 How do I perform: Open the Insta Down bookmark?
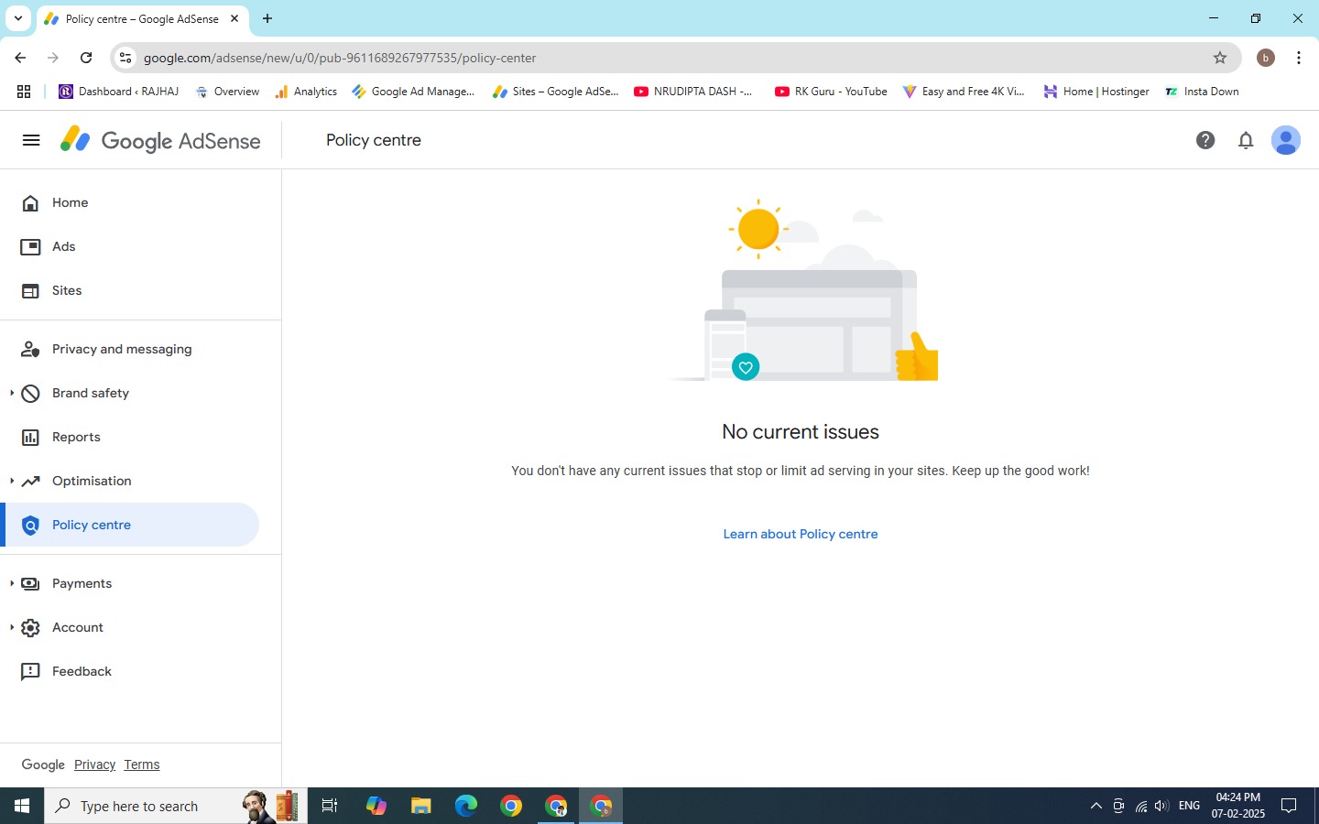tap(1202, 92)
